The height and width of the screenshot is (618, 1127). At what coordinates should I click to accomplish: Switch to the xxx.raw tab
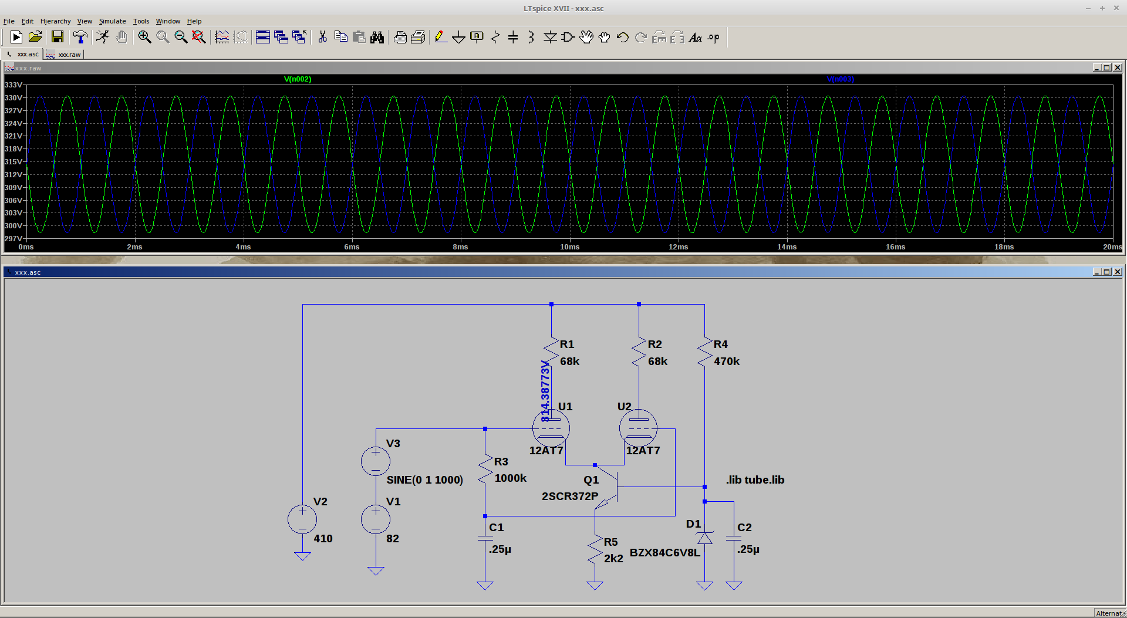(x=64, y=54)
